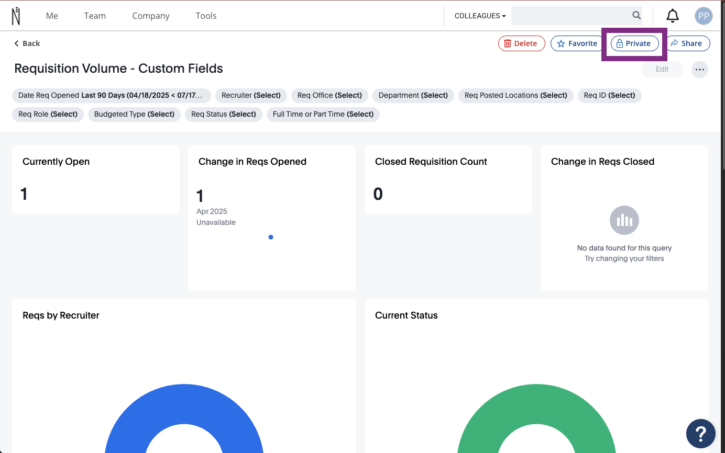Click the Current Status chart title
The image size is (725, 453).
coord(407,315)
